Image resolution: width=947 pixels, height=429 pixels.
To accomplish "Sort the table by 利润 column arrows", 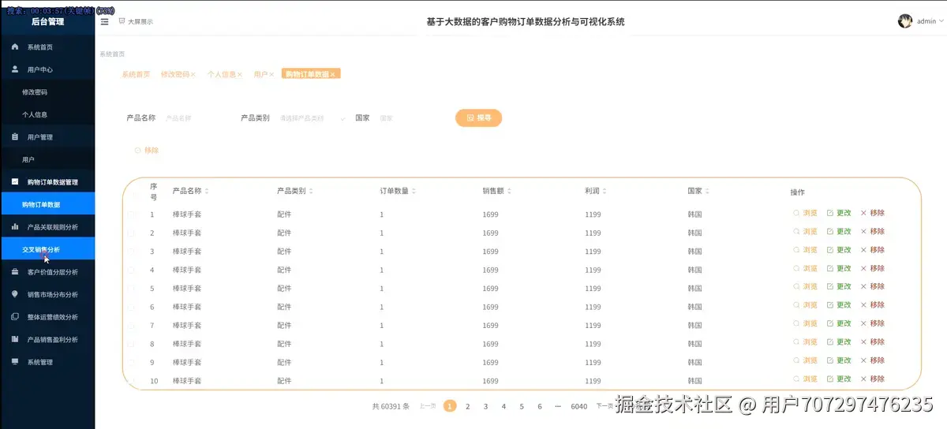I will click(605, 192).
